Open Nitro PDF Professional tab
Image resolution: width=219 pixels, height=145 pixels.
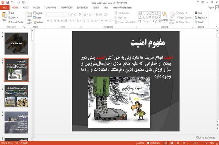122,8
